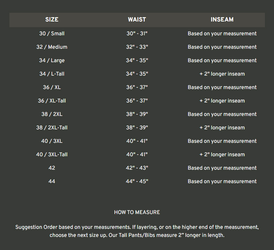
Task: Click the size 44 cell
Action: (x=52, y=181)
